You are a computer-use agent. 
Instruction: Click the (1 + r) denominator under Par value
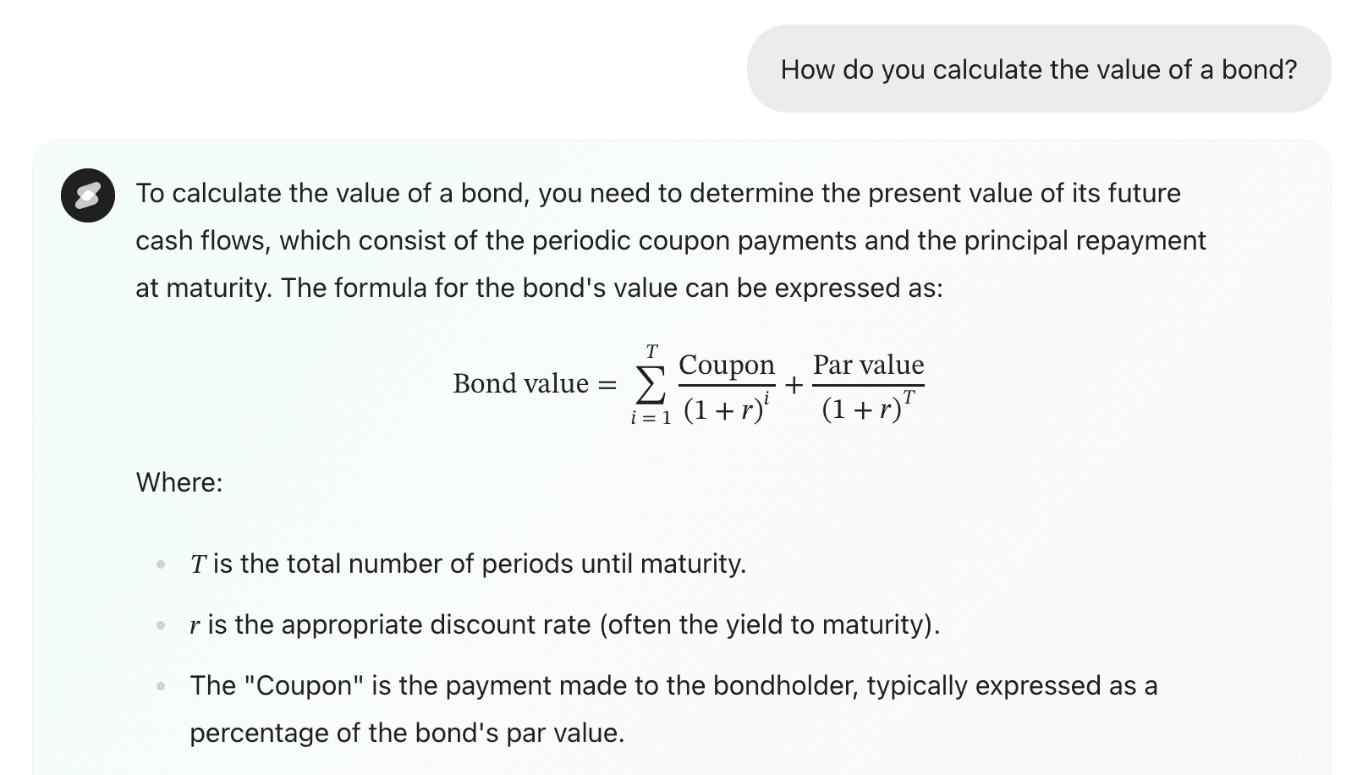tap(861, 410)
